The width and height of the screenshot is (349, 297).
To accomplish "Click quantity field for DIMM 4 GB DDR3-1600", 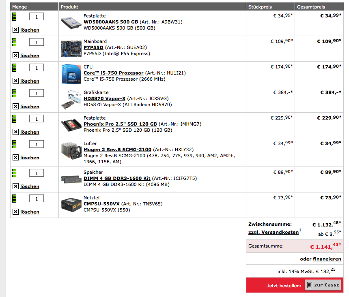I will (x=37, y=173).
